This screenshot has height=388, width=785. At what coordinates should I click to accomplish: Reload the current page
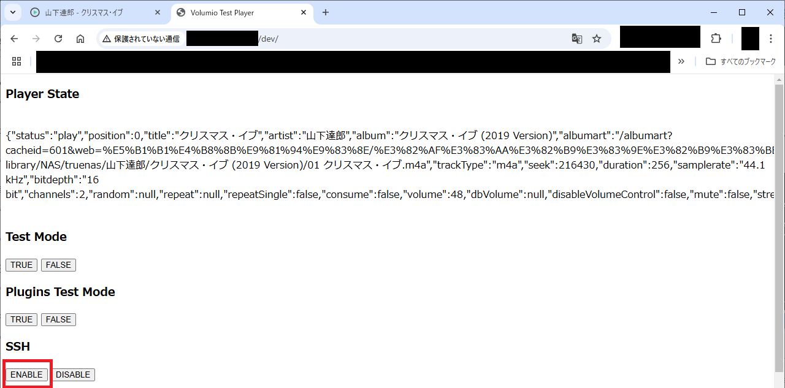(x=58, y=39)
